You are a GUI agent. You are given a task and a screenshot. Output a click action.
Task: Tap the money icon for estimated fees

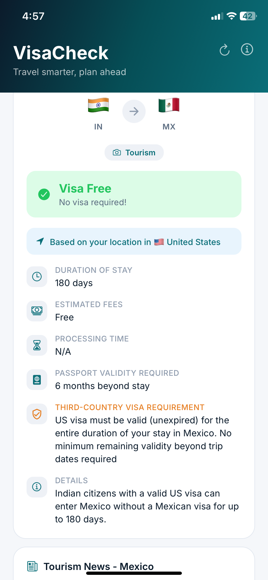click(x=37, y=311)
